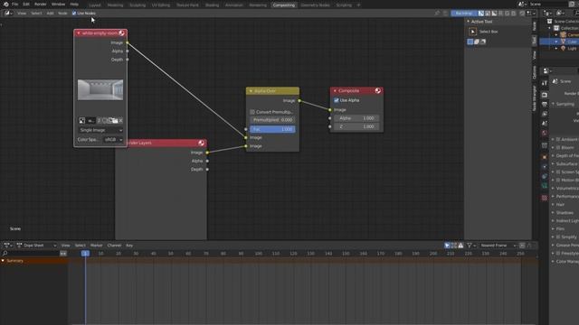Open the Render properties tab icon

[545, 95]
